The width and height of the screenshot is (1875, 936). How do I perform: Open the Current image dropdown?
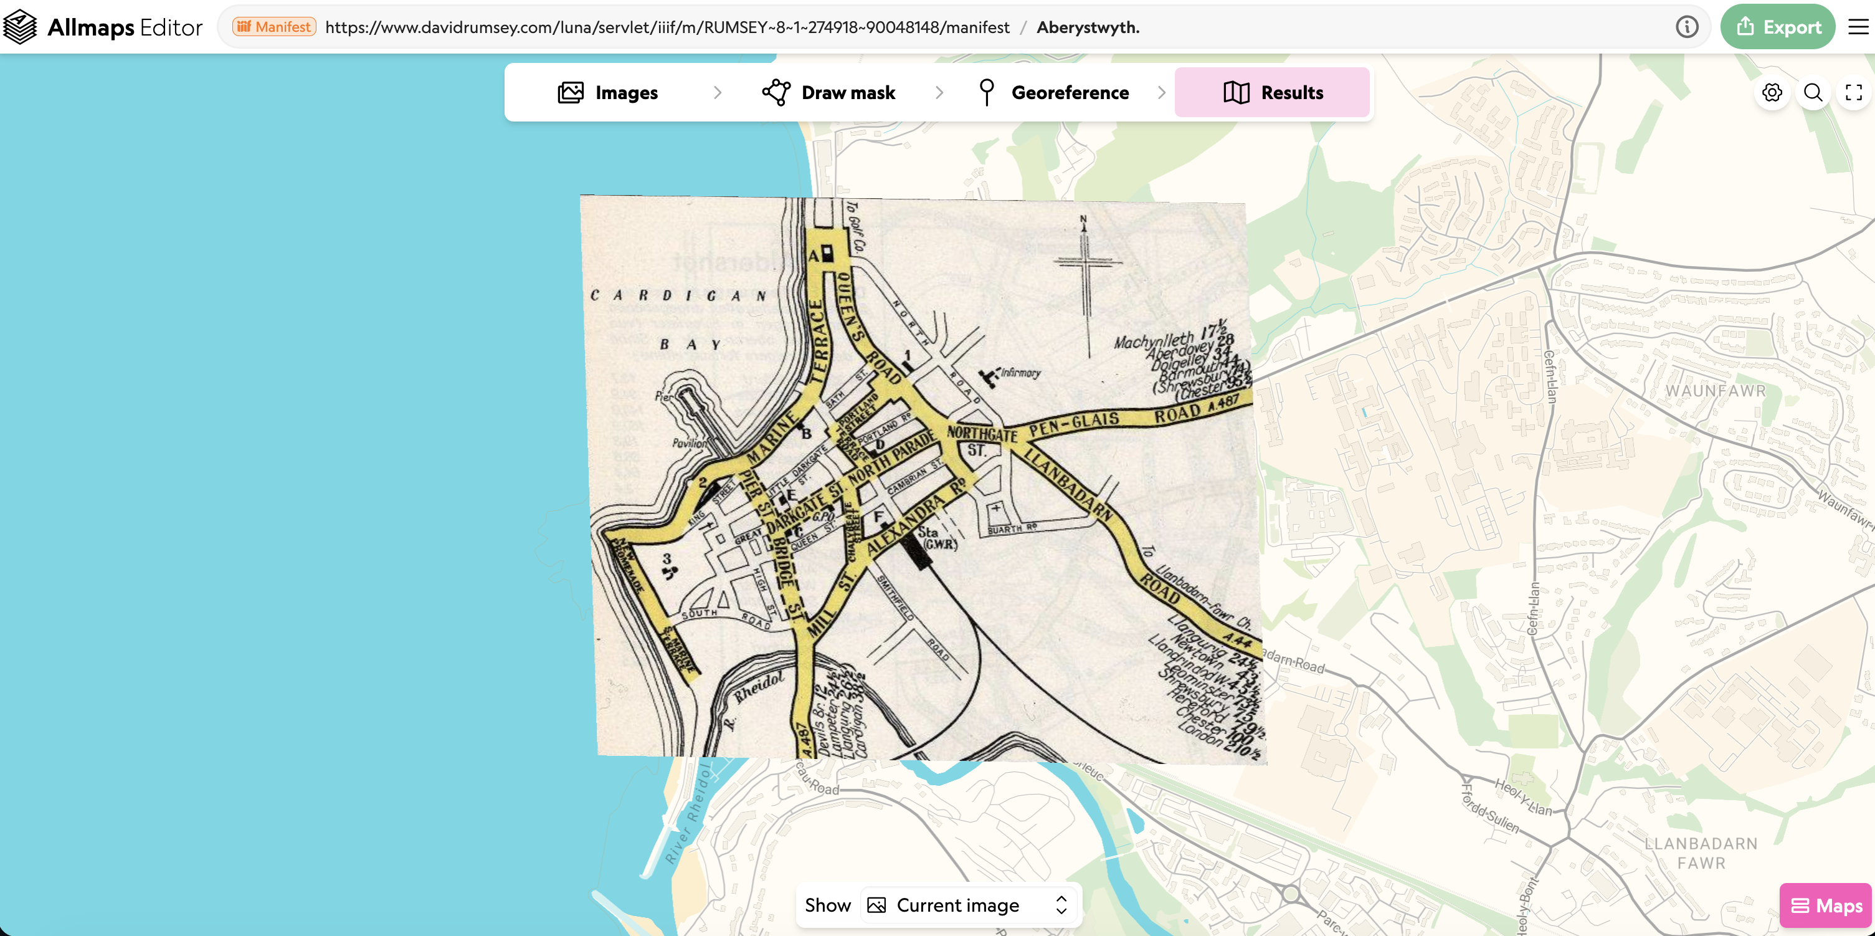click(x=968, y=905)
